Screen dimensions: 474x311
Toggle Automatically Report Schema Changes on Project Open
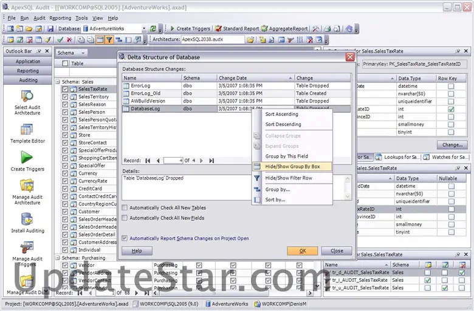[x=125, y=238]
